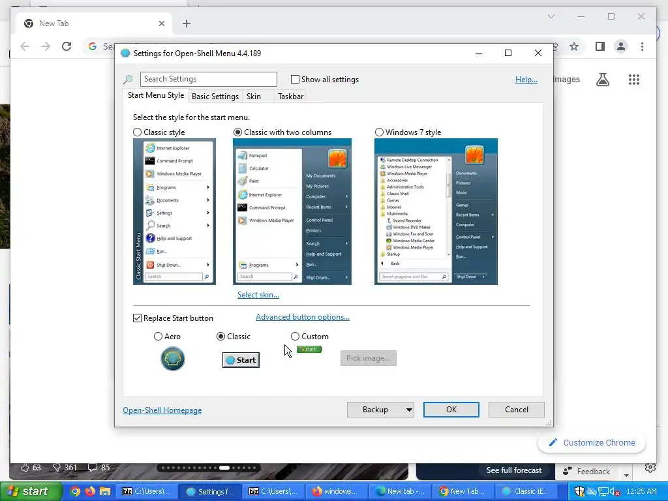Click the two-column menu preview thumbnail

[x=292, y=211]
